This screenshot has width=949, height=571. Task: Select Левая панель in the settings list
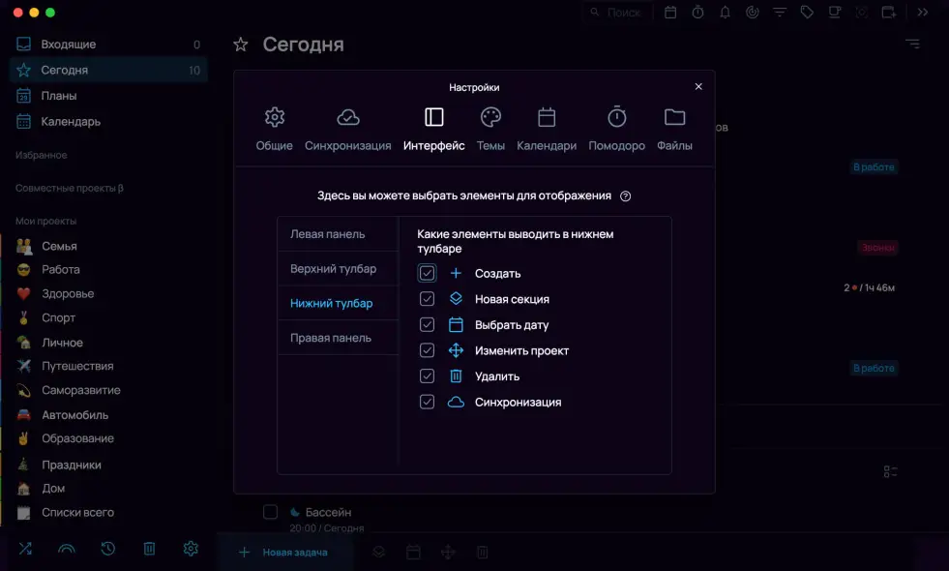(328, 234)
